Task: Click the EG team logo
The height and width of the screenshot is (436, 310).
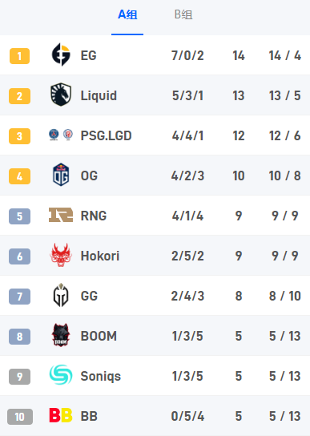Action: 61,54
